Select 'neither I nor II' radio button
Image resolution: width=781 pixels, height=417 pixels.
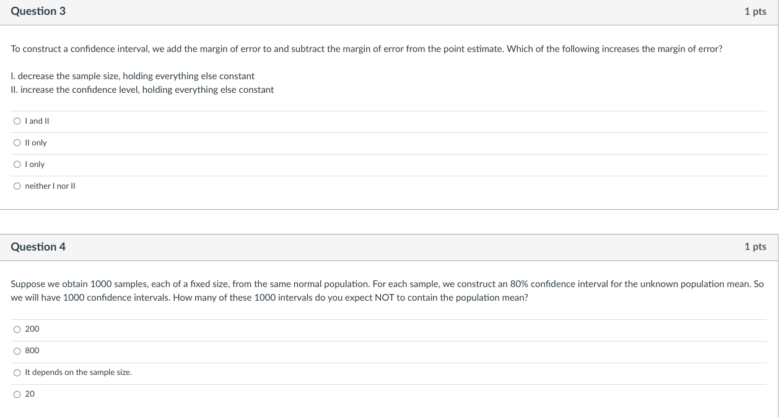click(x=17, y=186)
